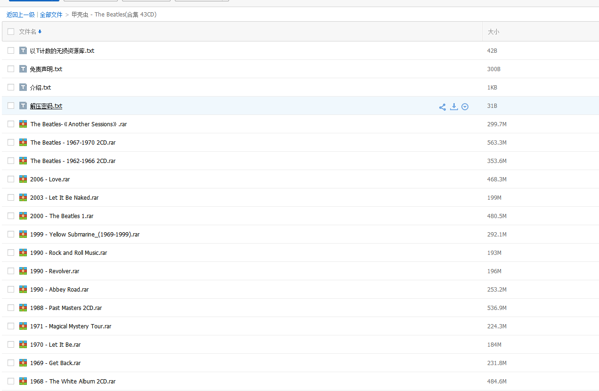
Task: Check the box for 以T计数的无损资源库.txt
Action: point(11,50)
